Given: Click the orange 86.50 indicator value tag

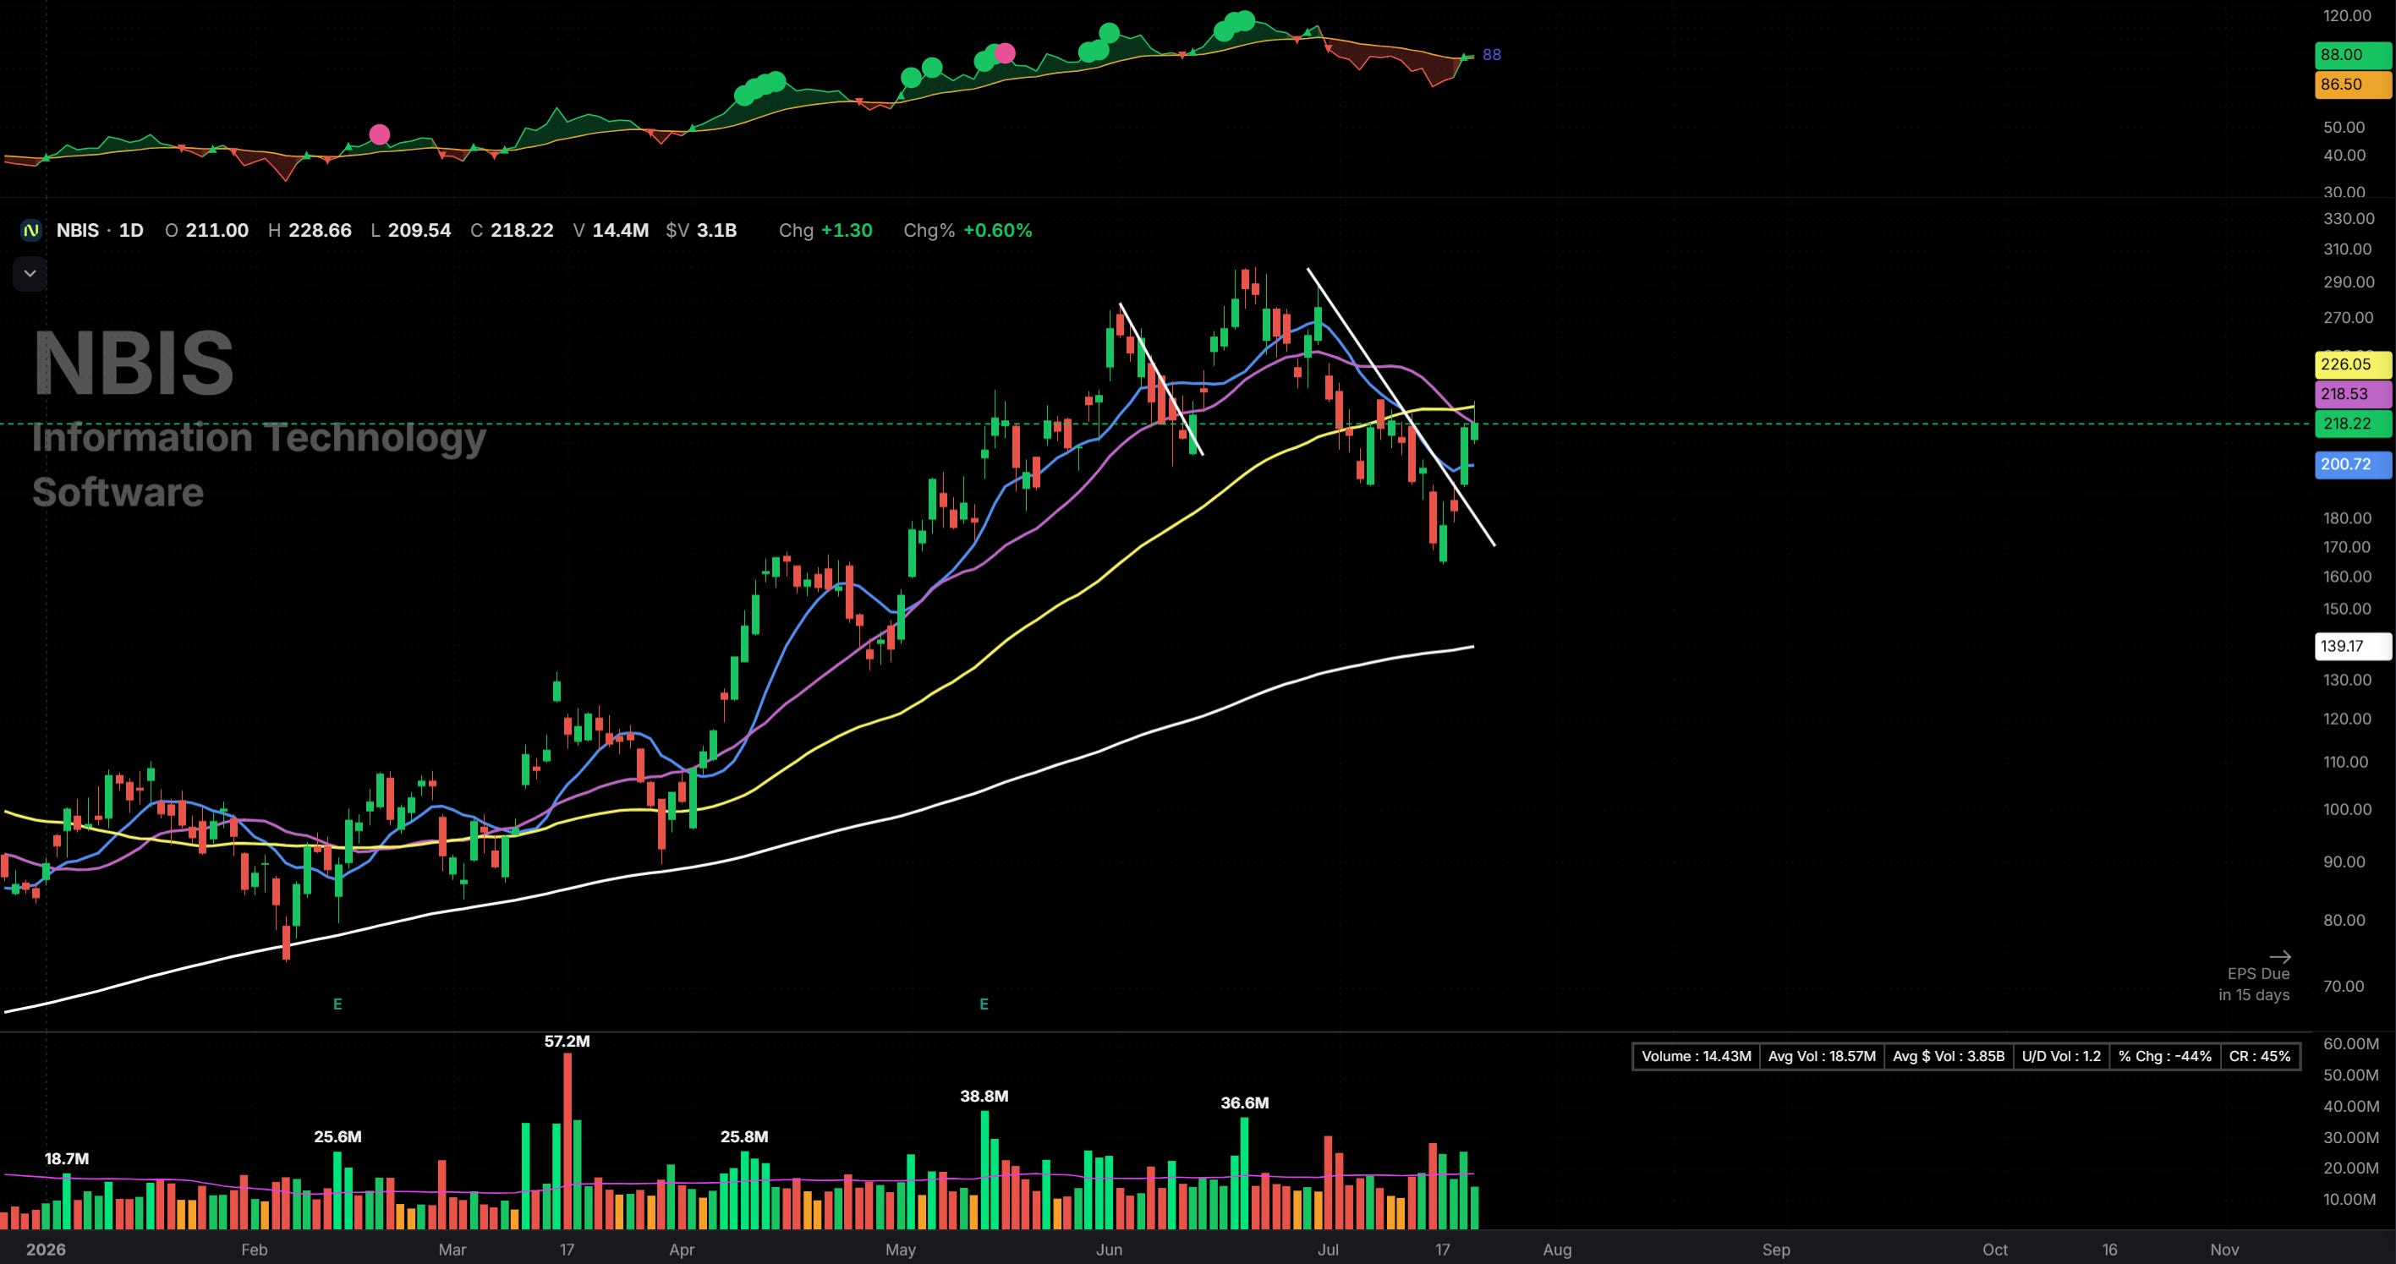Looking at the screenshot, I should click(x=2352, y=85).
